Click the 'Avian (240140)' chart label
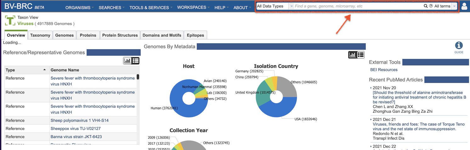470x150 pixels. point(215,81)
